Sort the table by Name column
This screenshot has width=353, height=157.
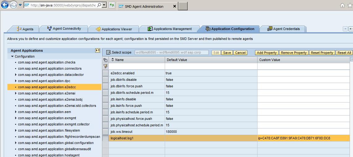coord(113,60)
